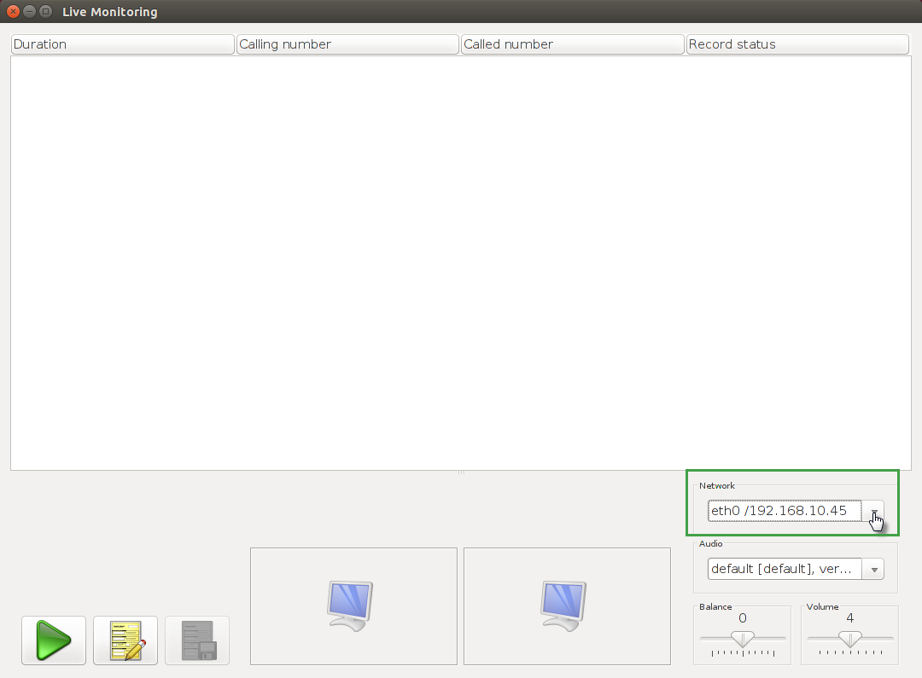Click the splitter handle below call list
Image resolution: width=922 pixels, height=678 pixels.
tap(461, 472)
